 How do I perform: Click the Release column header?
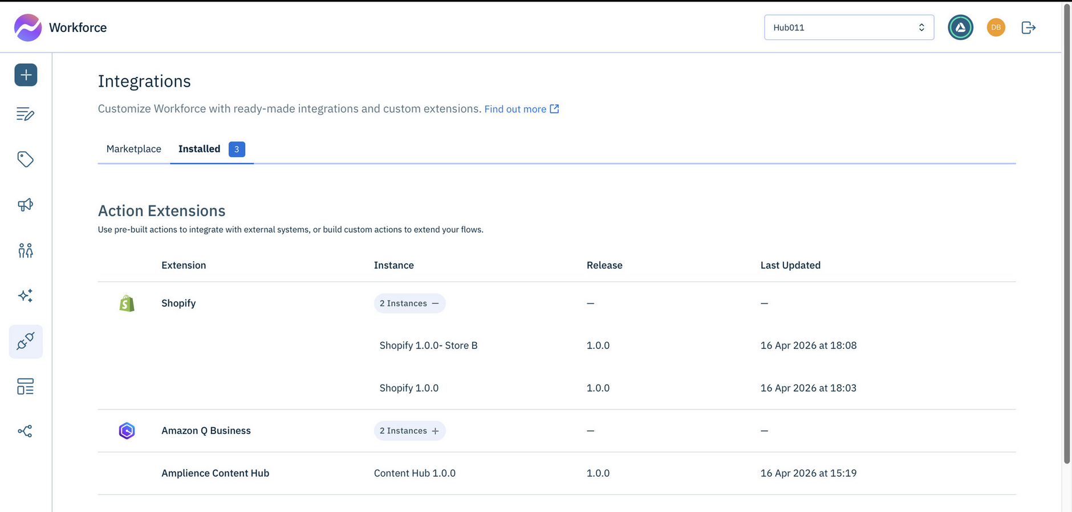604,265
